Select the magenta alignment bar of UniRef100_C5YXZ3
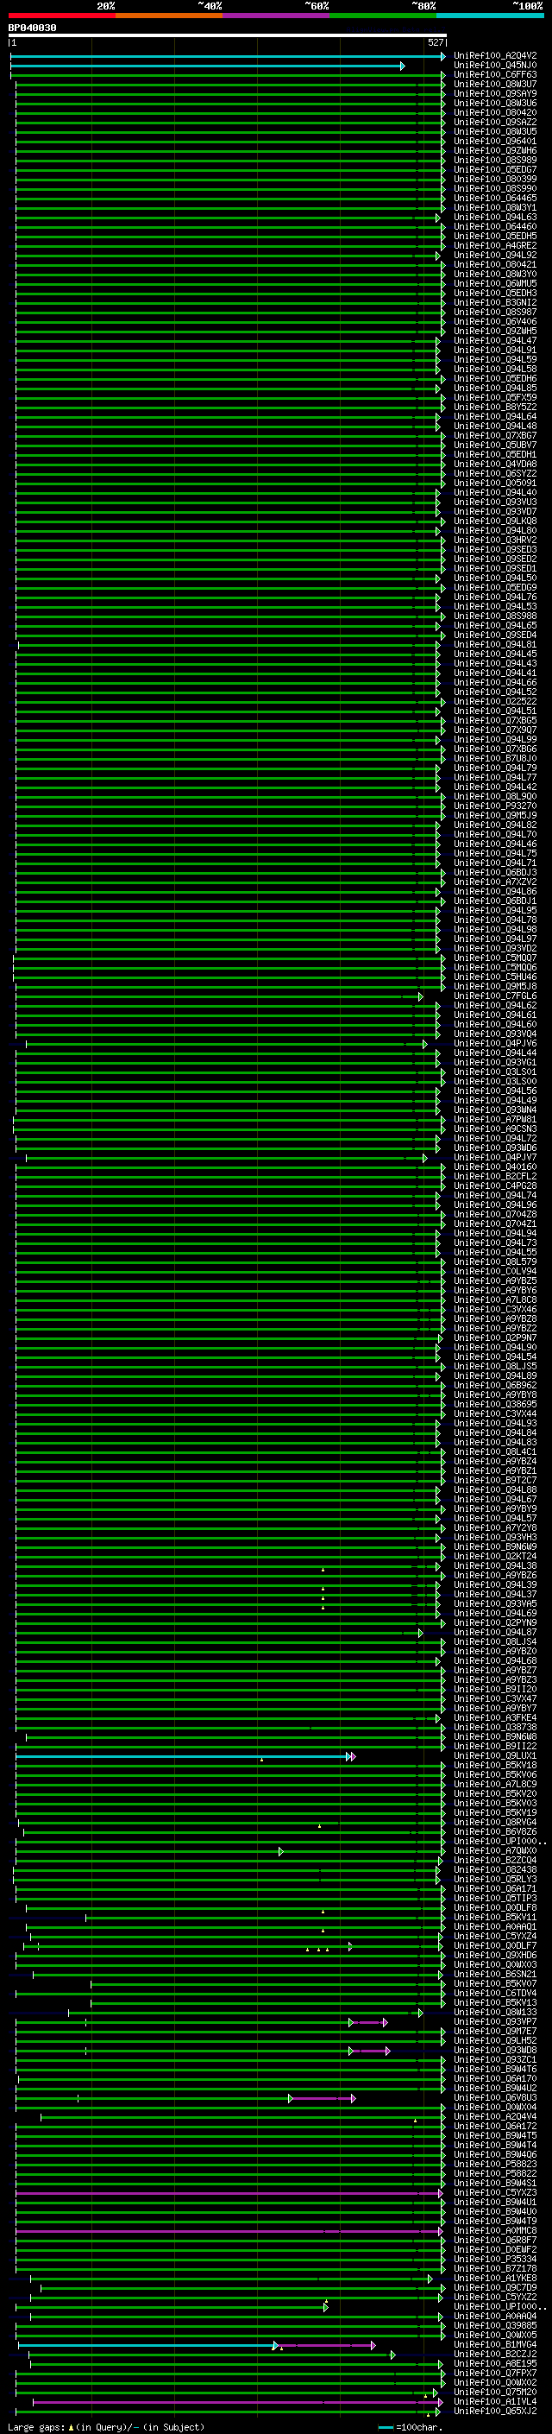 [229, 2194]
